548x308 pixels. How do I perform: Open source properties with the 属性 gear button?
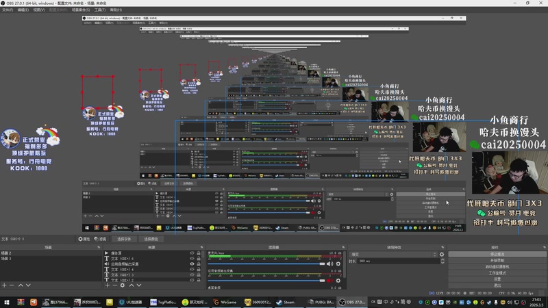84,239
